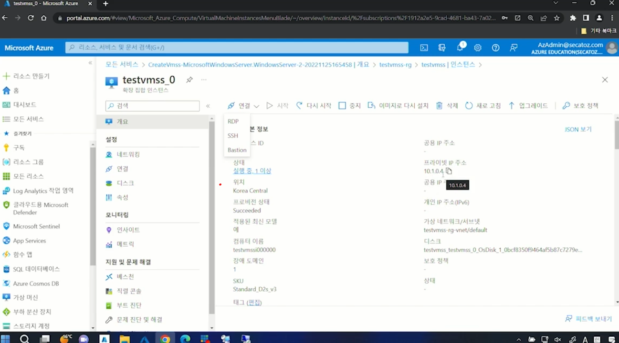The image size is (619, 343).
Task: Click Microsoft Azure portal logo
Action: (29, 48)
